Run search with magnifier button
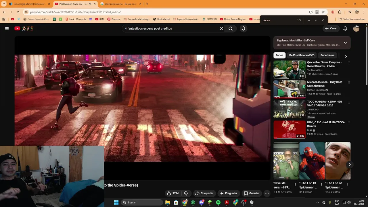Viewport: 368px width, 207px height. pyautogui.click(x=231, y=28)
